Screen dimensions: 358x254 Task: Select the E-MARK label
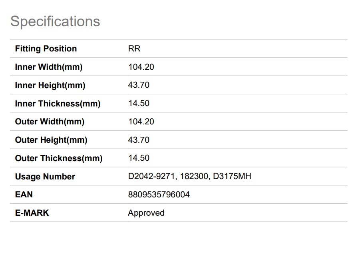pos(32,213)
